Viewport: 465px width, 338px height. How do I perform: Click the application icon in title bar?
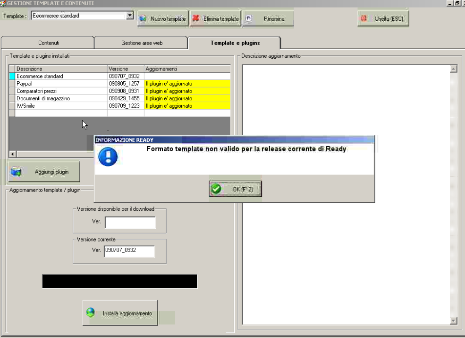click(3, 3)
